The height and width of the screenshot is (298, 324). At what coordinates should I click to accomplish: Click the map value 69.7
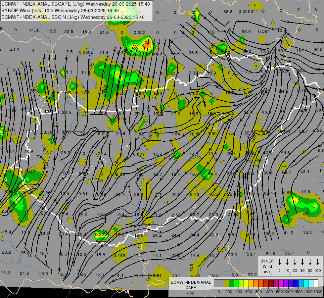click(x=286, y=172)
